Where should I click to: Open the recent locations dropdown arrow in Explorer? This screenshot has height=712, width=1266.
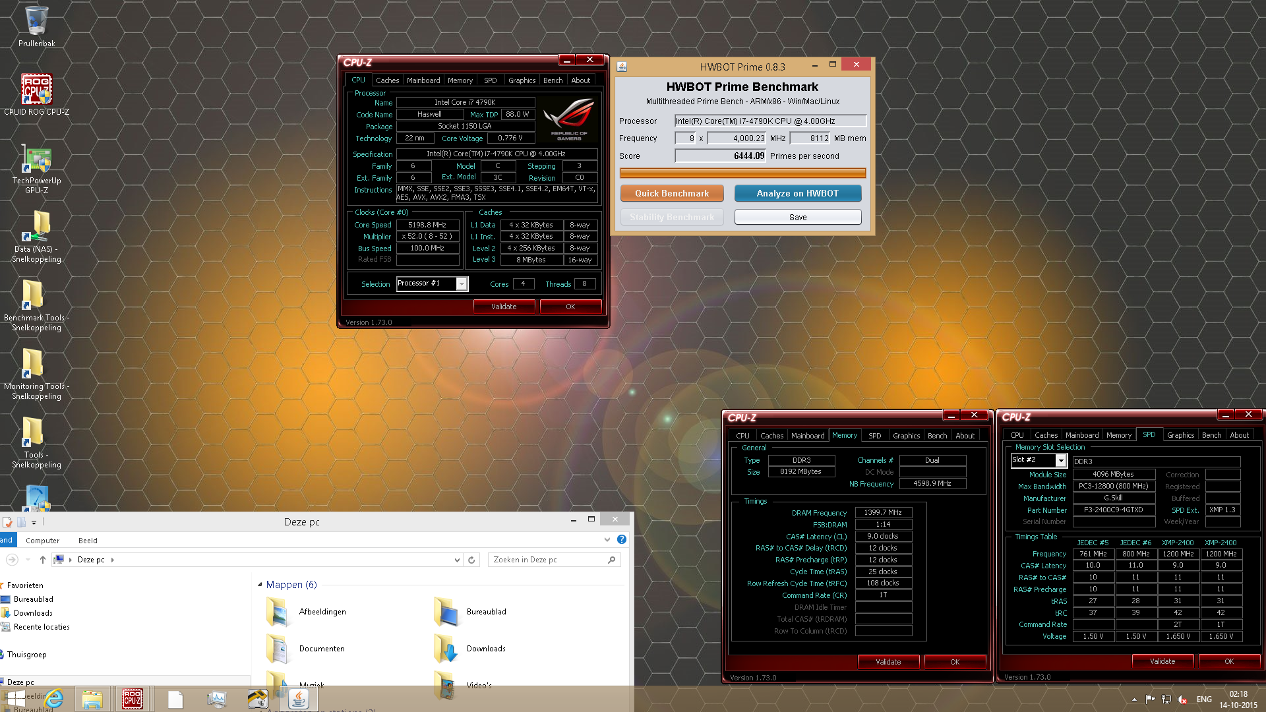pyautogui.click(x=28, y=560)
